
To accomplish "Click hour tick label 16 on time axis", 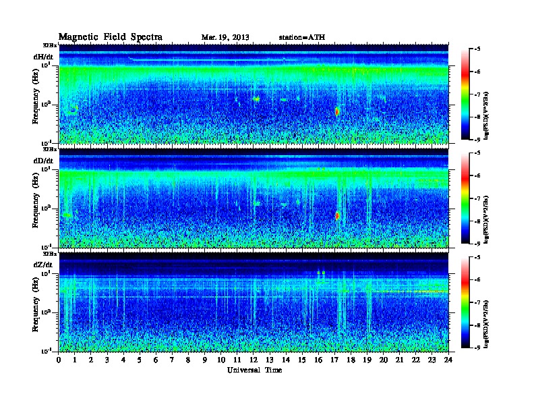I will 318,360.
